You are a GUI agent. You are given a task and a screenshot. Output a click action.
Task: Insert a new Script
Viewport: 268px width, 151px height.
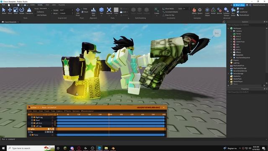coord(240,8)
